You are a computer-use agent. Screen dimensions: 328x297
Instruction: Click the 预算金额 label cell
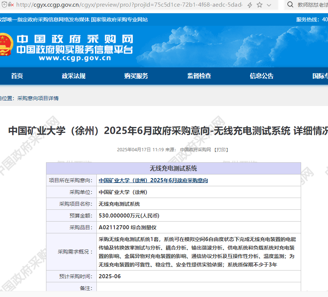[x=71, y=215]
